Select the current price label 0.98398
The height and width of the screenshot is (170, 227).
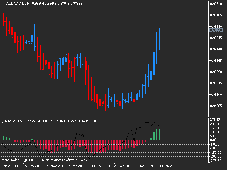point(215,30)
